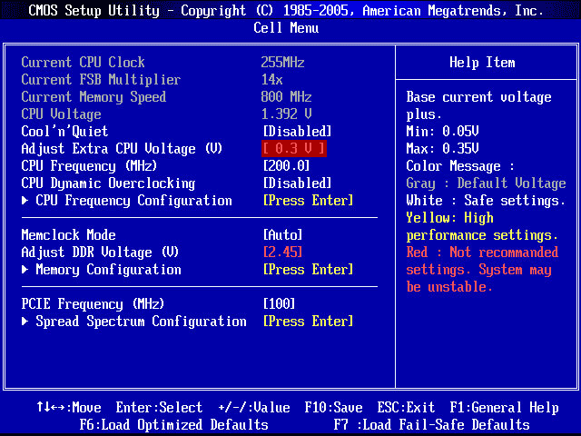Click the CPU Frequency (MHz) label
Image resolution: width=581 pixels, height=436 pixels.
89,165
